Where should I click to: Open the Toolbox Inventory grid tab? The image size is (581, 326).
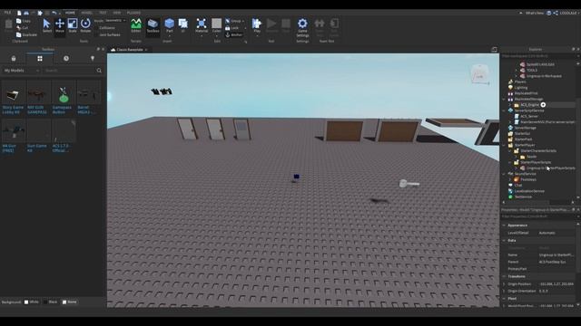[x=40, y=58]
